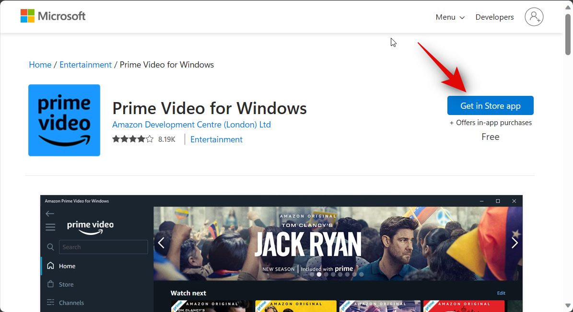
Task: Click the Microsoft logo
Action: pos(53,16)
